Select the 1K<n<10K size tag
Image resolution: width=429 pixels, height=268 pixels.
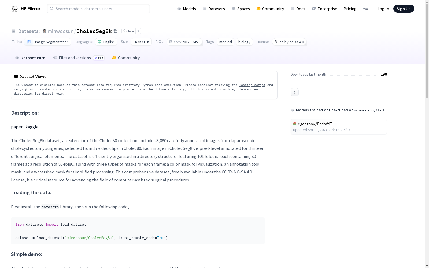tap(141, 42)
